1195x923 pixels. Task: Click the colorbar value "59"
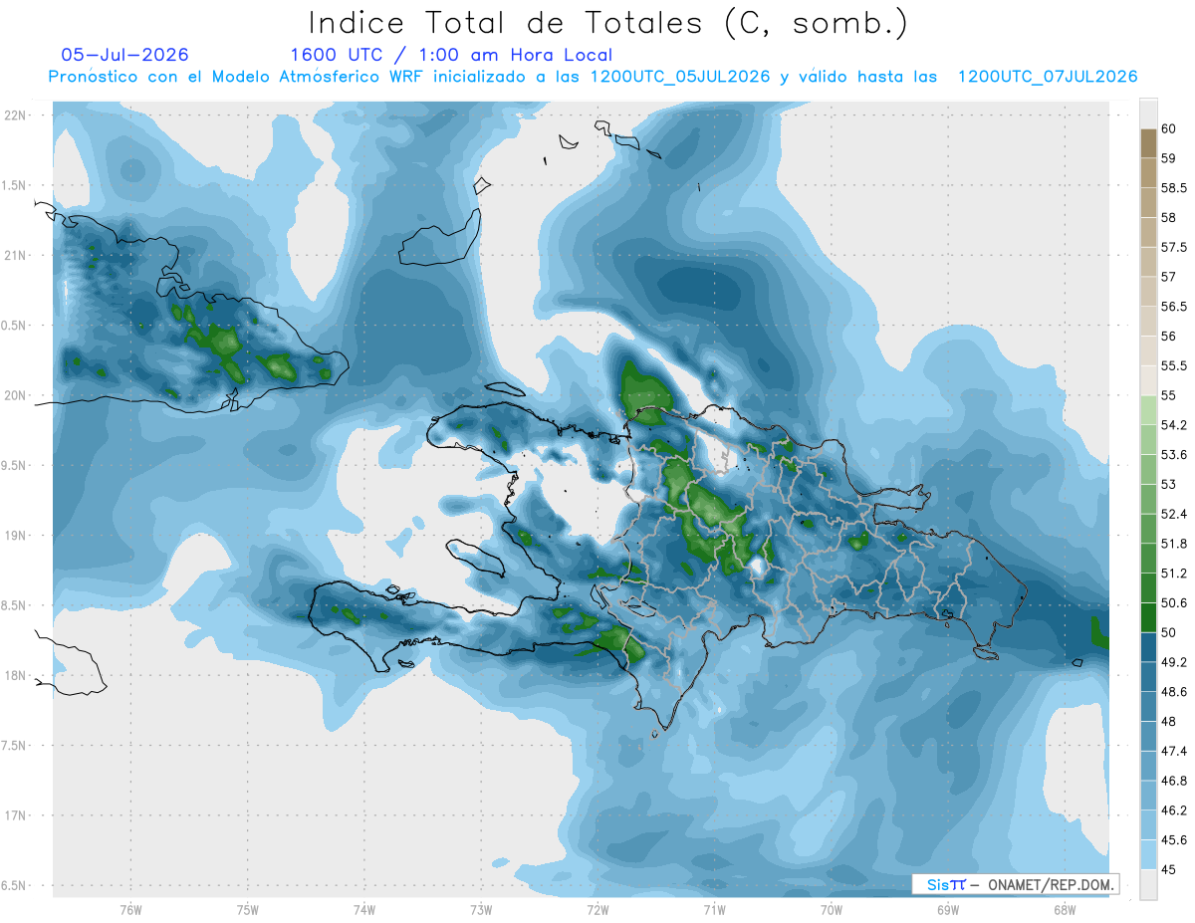(x=1169, y=157)
